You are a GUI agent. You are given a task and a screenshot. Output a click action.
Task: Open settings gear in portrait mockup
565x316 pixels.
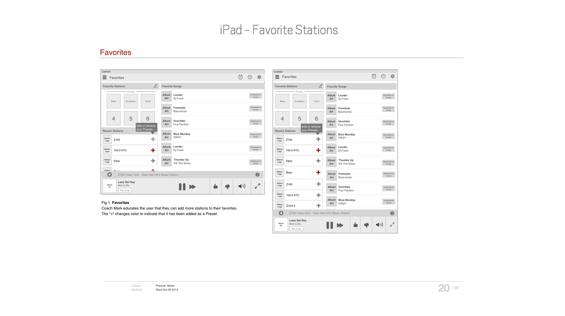pyautogui.click(x=393, y=76)
